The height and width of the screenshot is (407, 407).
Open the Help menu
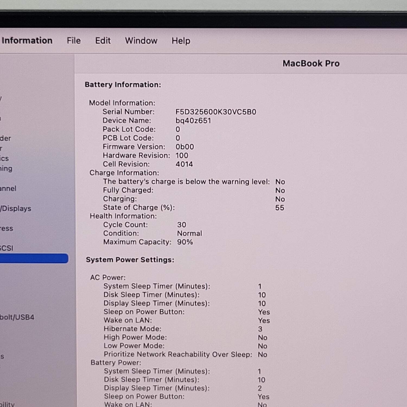(x=181, y=41)
